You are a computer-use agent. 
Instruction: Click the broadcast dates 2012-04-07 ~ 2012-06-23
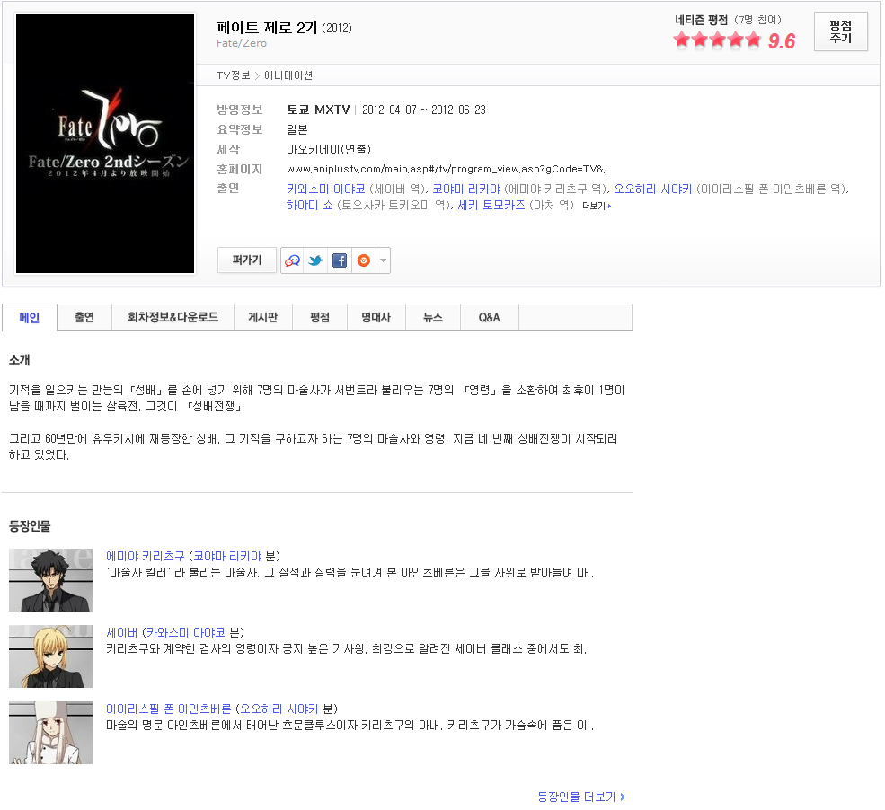click(424, 110)
